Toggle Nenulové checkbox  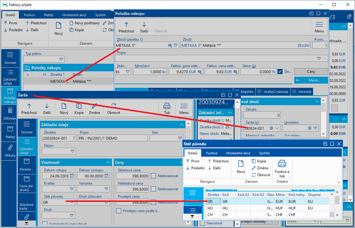203,223
